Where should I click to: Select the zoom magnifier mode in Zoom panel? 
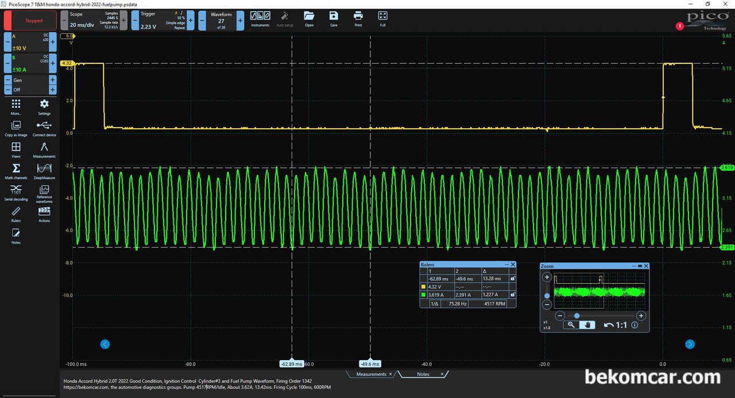571,324
